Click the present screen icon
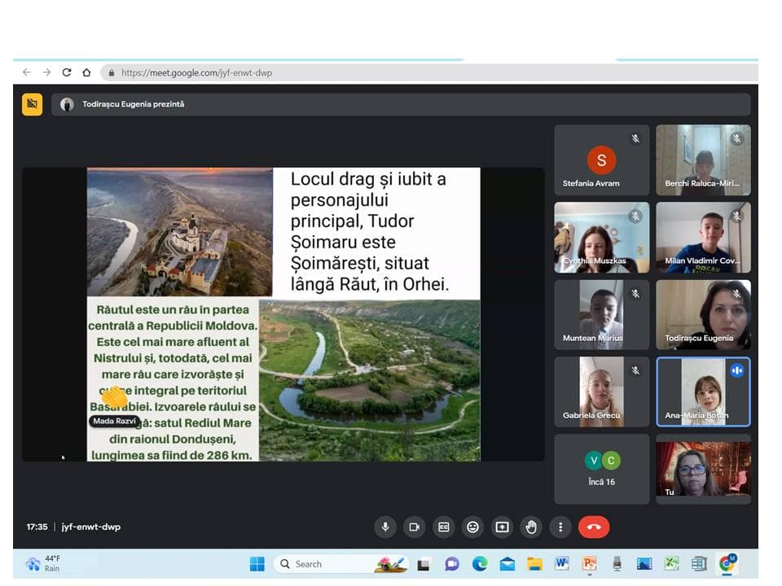The image size is (782, 586). point(502,527)
